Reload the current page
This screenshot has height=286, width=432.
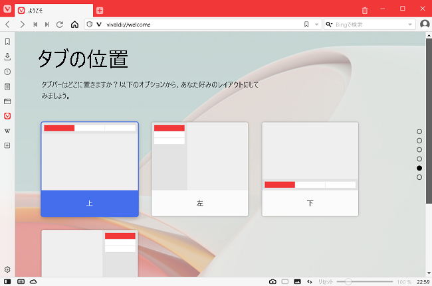[60, 25]
